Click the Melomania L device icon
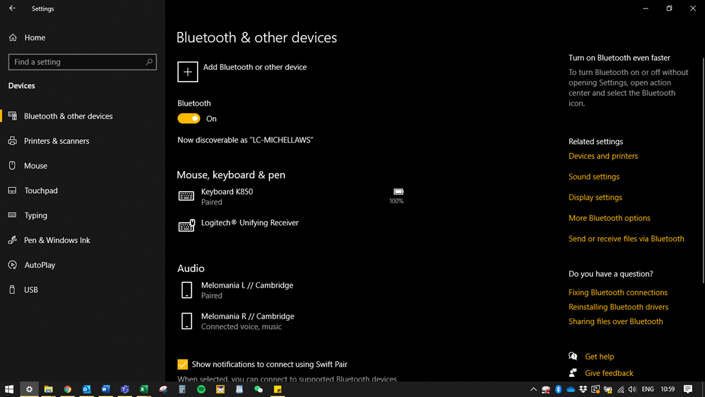The height and width of the screenshot is (397, 705). pyautogui.click(x=186, y=290)
